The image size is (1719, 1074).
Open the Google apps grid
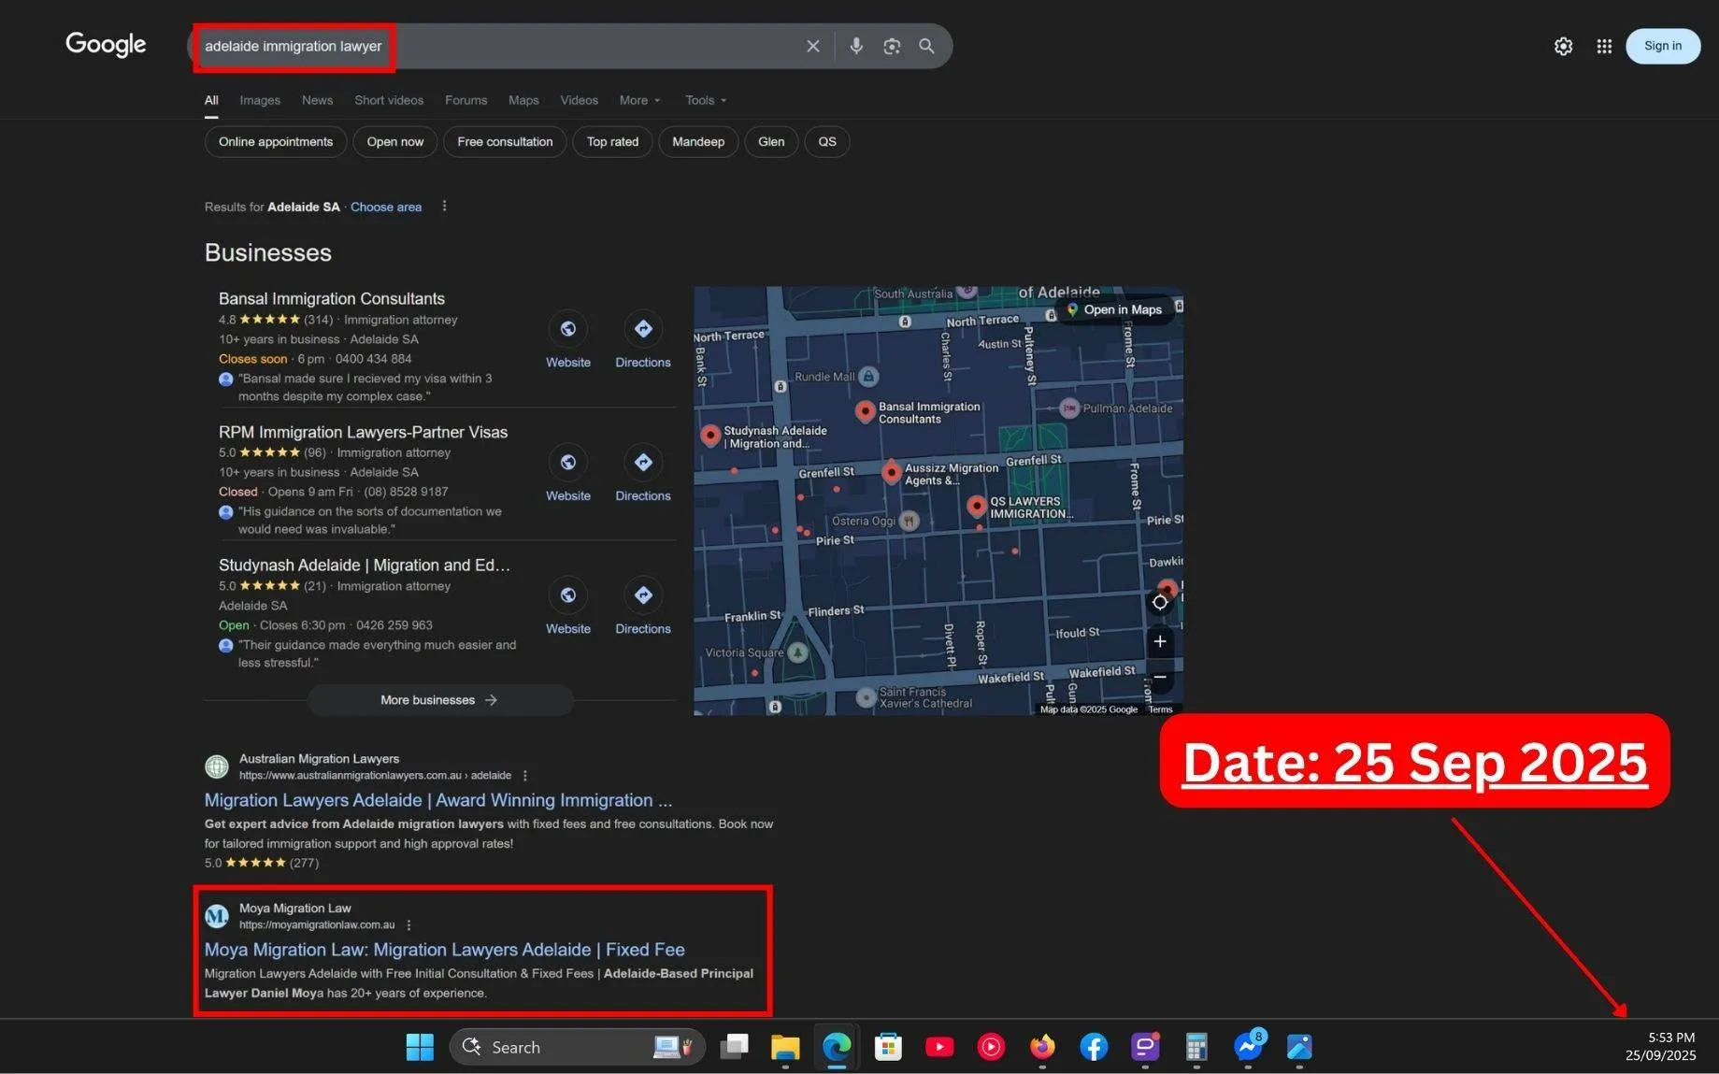click(1604, 45)
